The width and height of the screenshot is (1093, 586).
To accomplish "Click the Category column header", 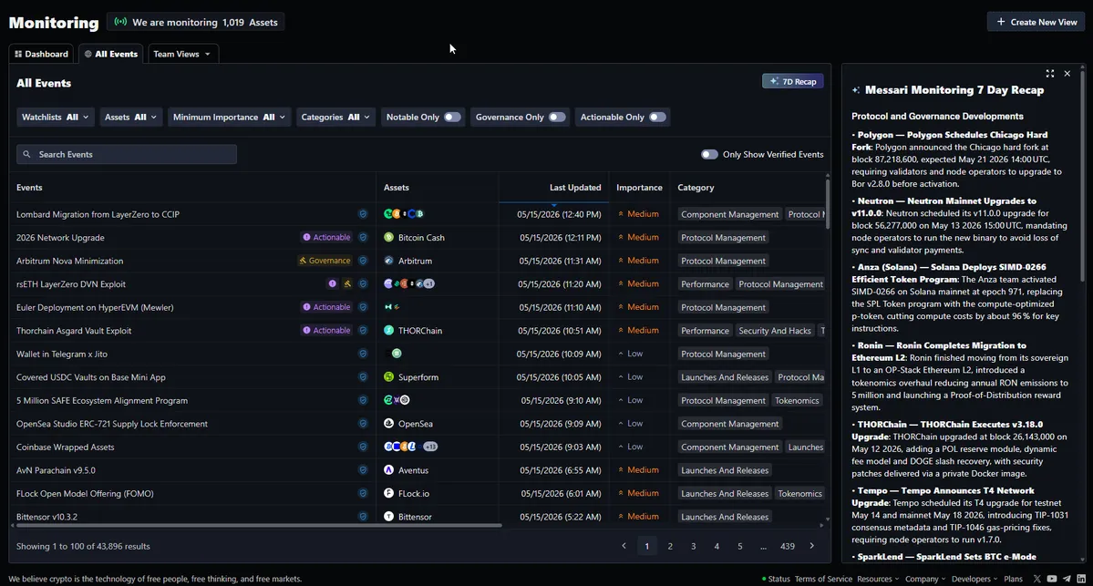I will point(696,188).
